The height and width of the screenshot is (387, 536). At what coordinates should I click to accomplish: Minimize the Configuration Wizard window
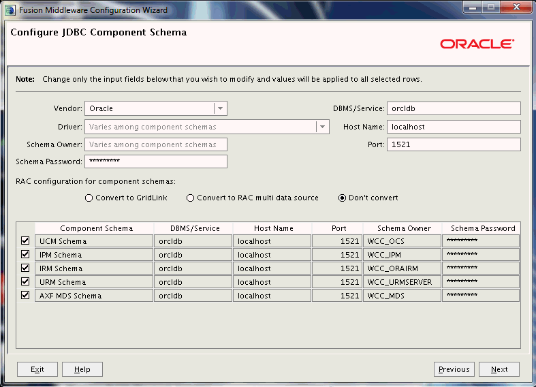click(473, 7)
